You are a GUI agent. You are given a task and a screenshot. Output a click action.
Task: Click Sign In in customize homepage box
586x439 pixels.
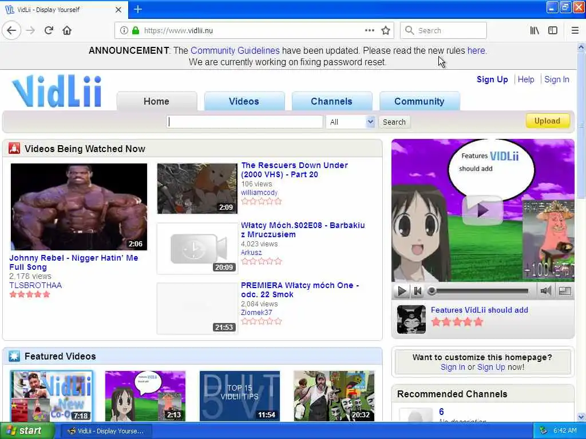pos(453,367)
